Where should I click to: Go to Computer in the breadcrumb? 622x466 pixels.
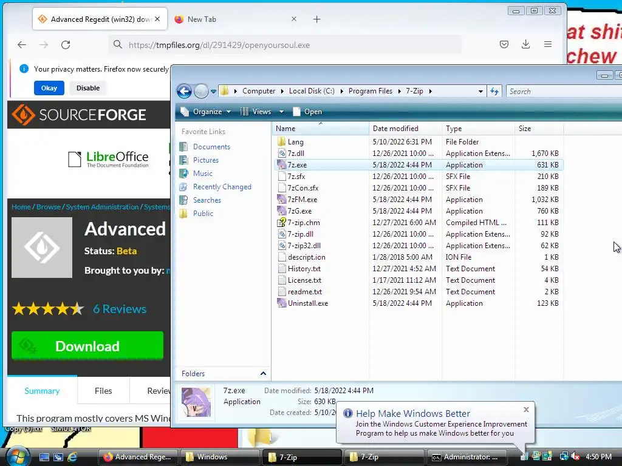click(x=259, y=91)
